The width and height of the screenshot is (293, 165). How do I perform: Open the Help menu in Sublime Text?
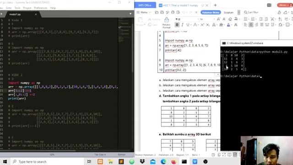[x=53, y=8]
